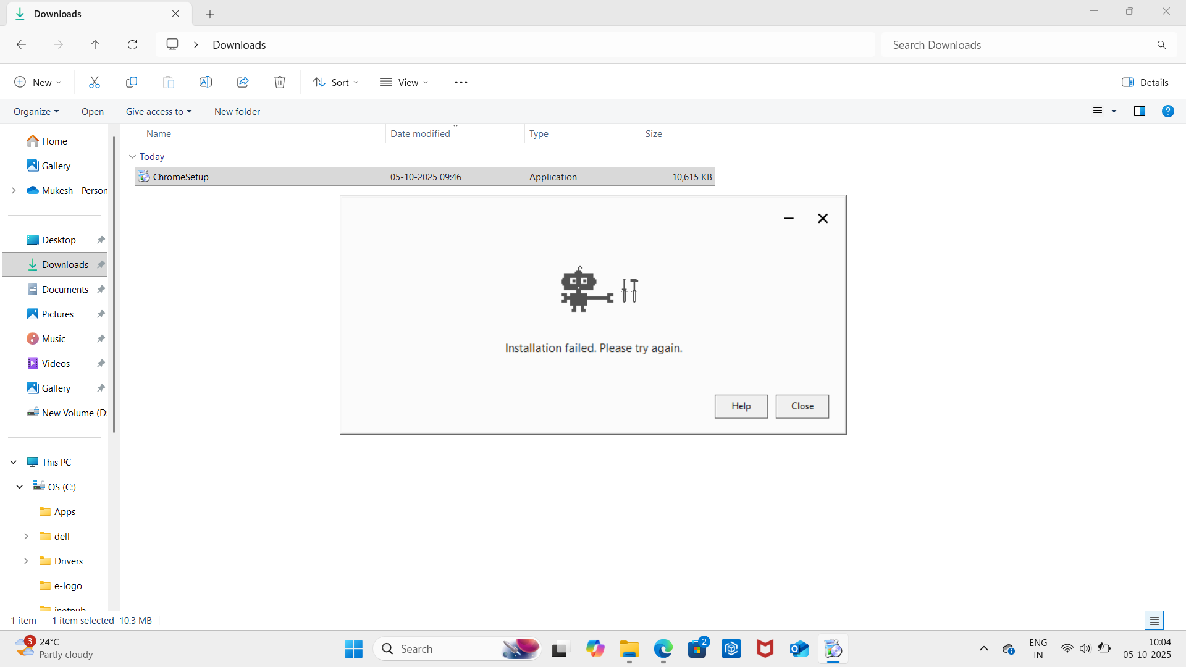Click the Search Downloads field
The height and width of the screenshot is (667, 1186).
(1019, 44)
